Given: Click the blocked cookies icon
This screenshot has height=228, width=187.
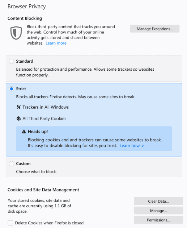Looking at the screenshot, I should (x=18, y=119).
